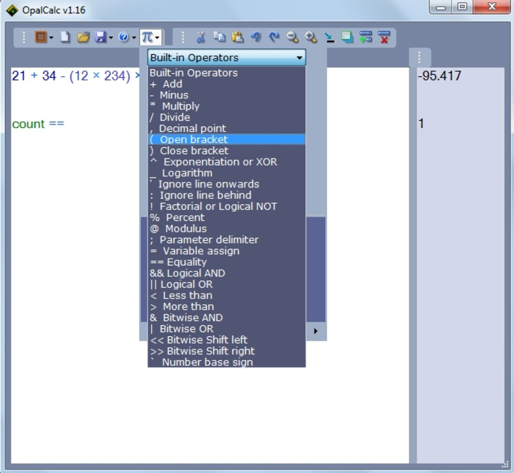This screenshot has width=514, height=473.
Task: Select the = Variable assign entry
Action: pos(227,251)
